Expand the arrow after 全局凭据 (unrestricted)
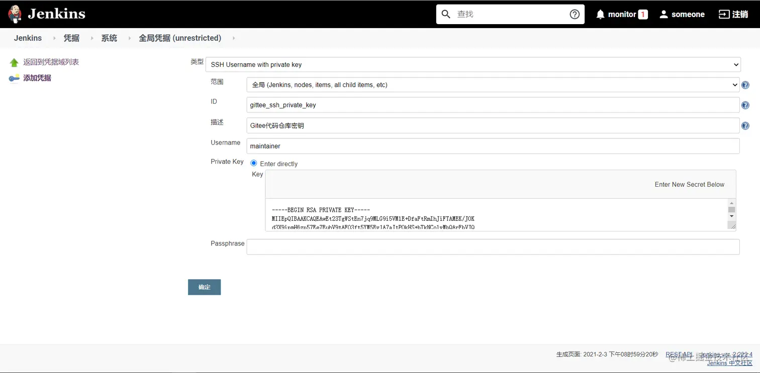Image resolution: width=760 pixels, height=373 pixels. pyautogui.click(x=234, y=38)
